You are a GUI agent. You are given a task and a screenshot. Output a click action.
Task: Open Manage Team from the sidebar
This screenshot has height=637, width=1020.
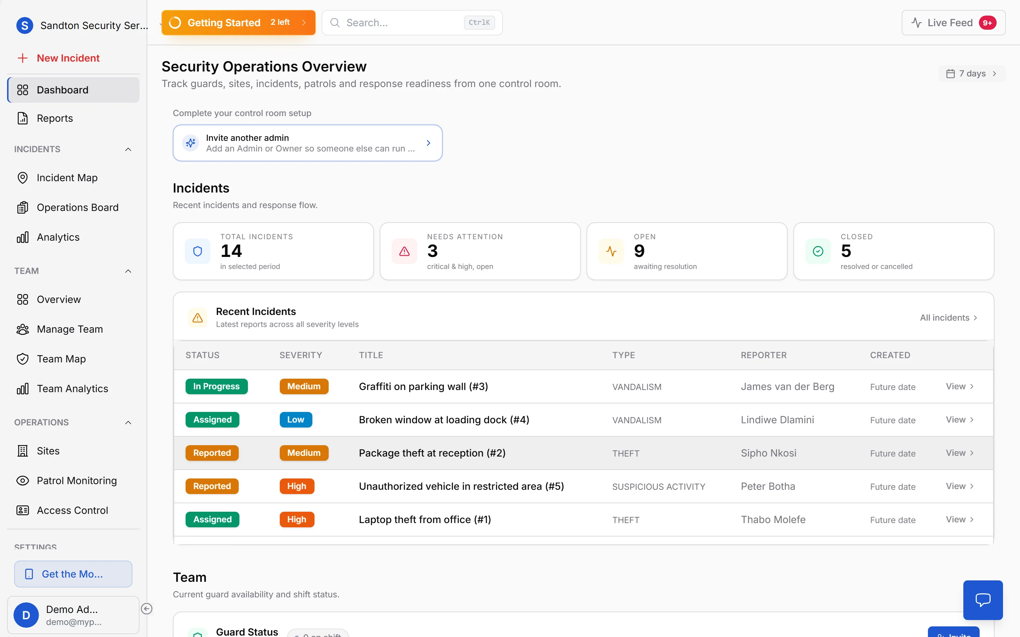pyautogui.click(x=70, y=329)
